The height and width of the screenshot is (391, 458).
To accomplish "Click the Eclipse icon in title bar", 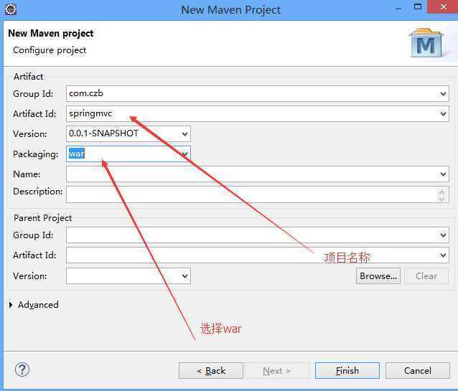I will click(11, 9).
